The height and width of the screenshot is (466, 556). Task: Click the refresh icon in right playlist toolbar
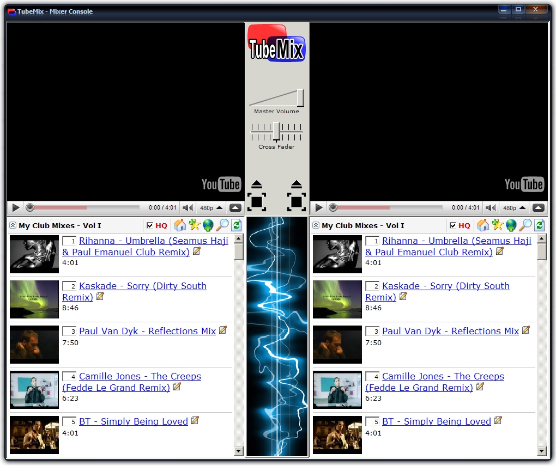point(540,225)
